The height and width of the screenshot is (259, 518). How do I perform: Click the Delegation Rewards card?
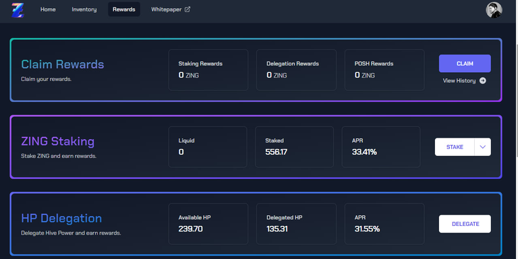pos(296,69)
